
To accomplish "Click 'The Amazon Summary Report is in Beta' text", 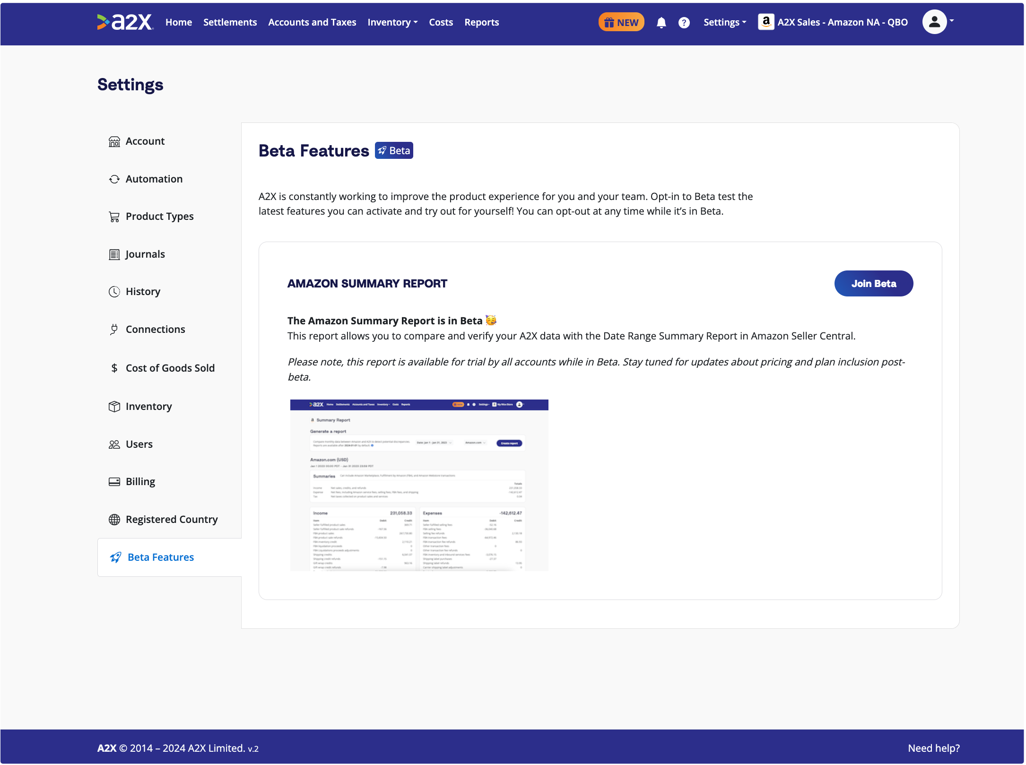I will (x=384, y=321).
